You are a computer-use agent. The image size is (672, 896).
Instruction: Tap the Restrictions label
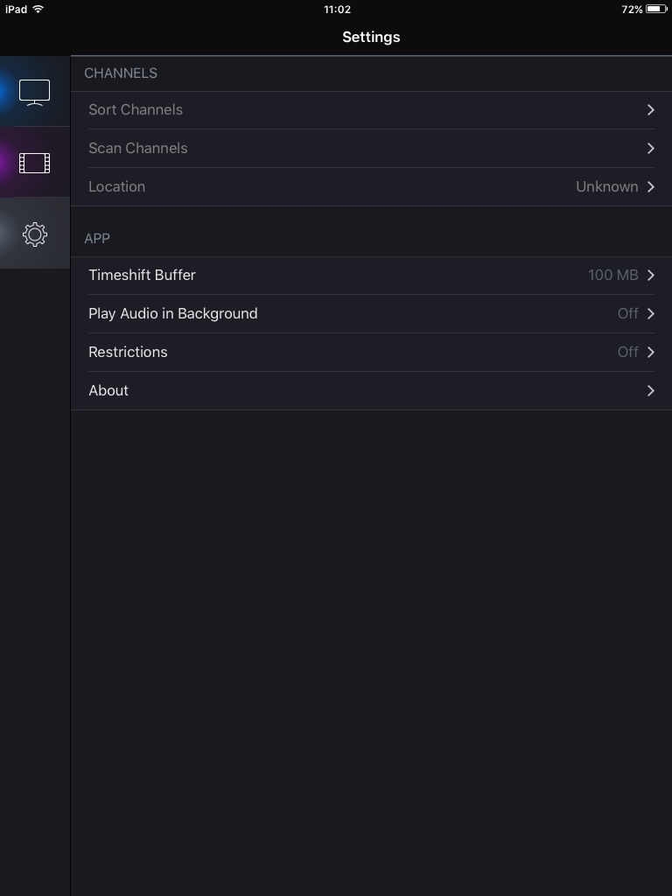coord(128,353)
